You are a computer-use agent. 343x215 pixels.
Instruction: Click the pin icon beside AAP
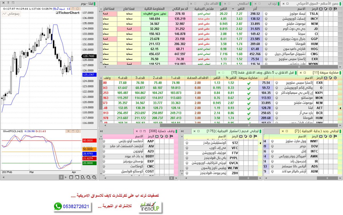(x=104, y=141)
